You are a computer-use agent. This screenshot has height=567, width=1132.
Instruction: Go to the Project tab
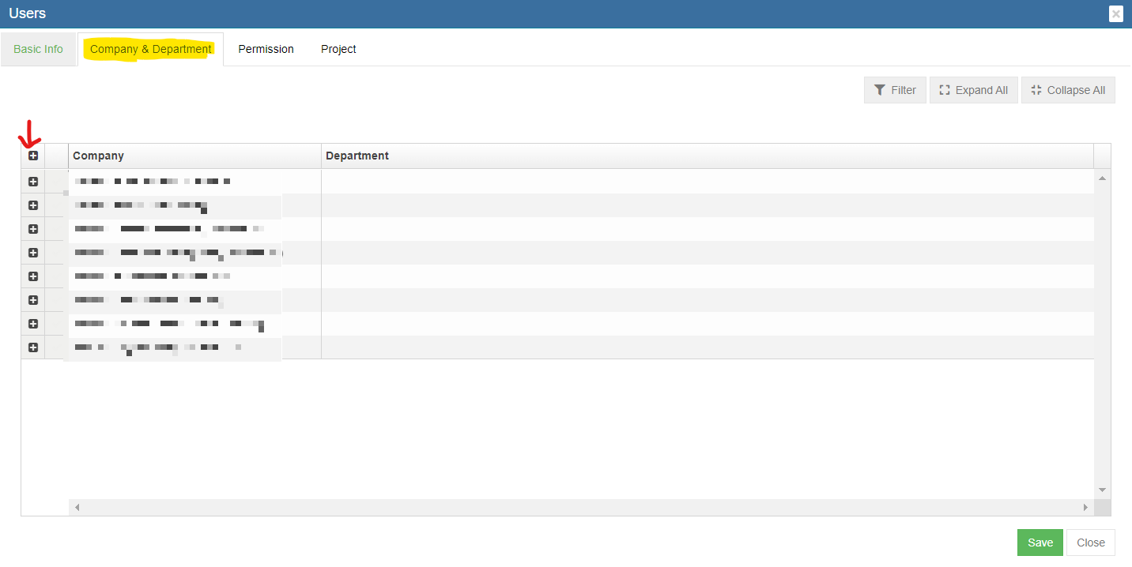[338, 49]
